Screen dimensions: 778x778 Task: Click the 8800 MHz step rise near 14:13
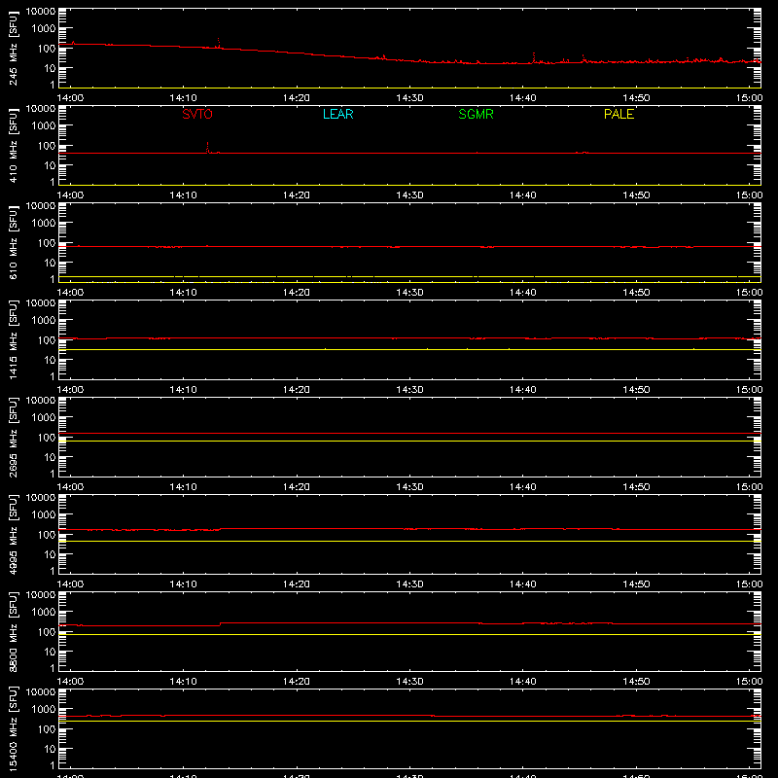coord(220,624)
